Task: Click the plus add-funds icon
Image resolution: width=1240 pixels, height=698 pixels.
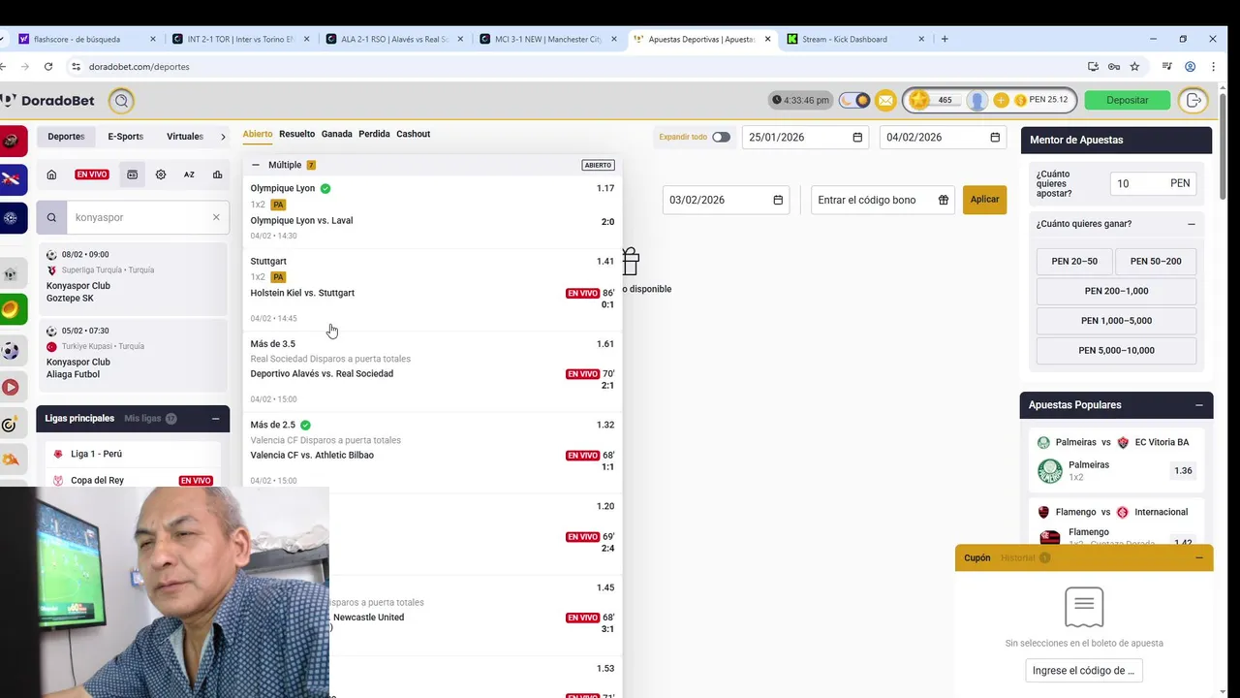Action: pyautogui.click(x=1001, y=100)
